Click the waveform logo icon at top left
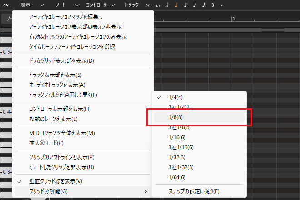The image size is (300, 200). [6, 5]
